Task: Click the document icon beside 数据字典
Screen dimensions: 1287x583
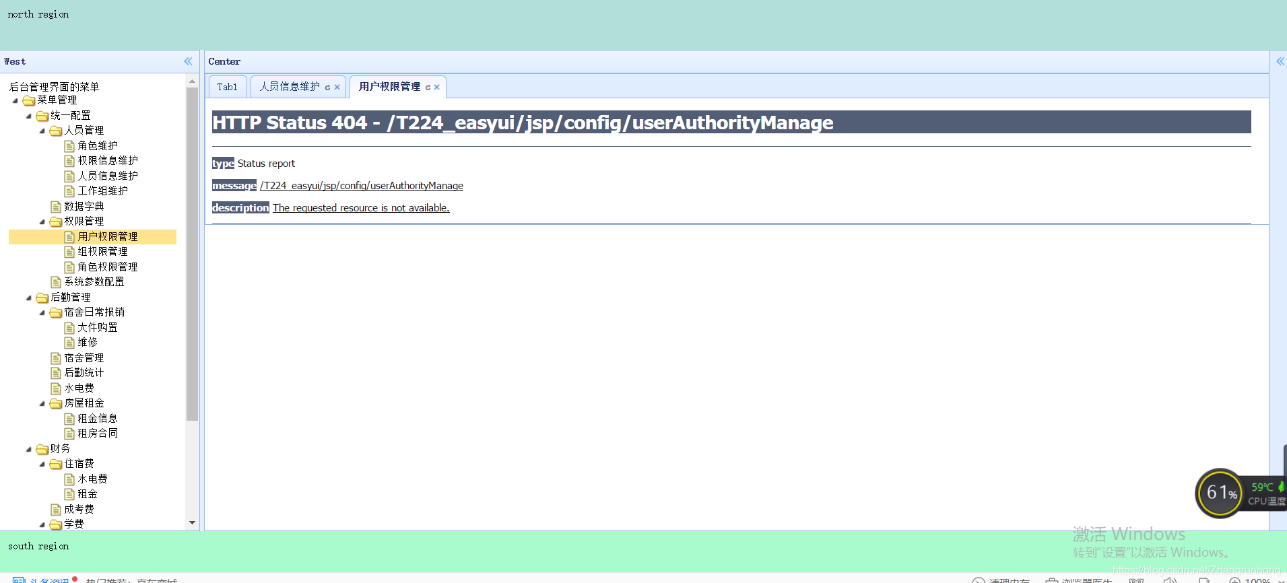Action: coord(56,207)
